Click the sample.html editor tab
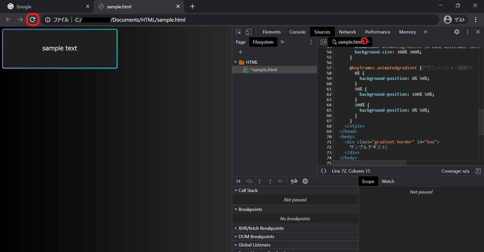The height and width of the screenshot is (252, 484). [349, 42]
